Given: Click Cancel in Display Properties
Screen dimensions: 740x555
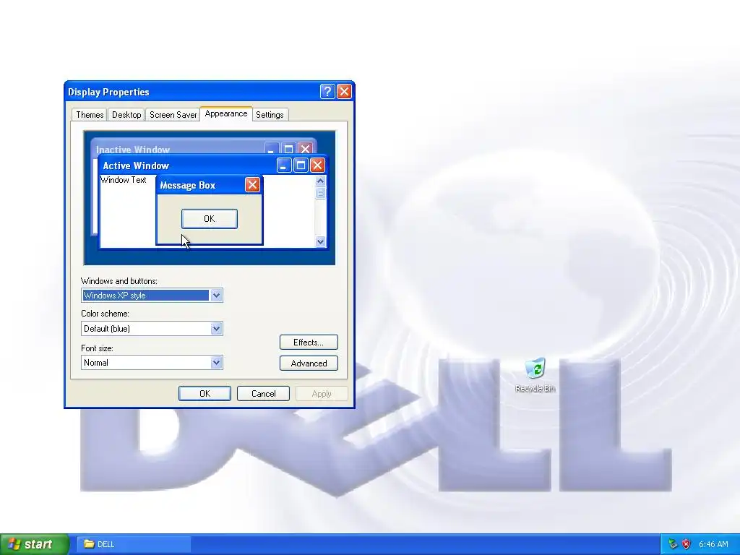Looking at the screenshot, I should (x=263, y=394).
